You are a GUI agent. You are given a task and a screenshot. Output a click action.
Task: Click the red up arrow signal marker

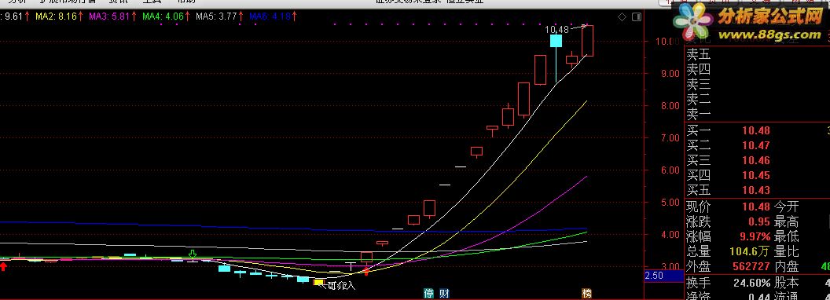pyautogui.click(x=3, y=265)
